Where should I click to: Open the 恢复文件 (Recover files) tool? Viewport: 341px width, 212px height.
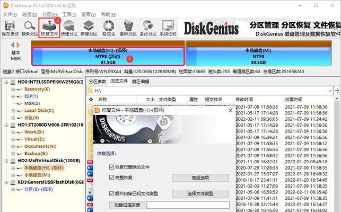click(49, 28)
